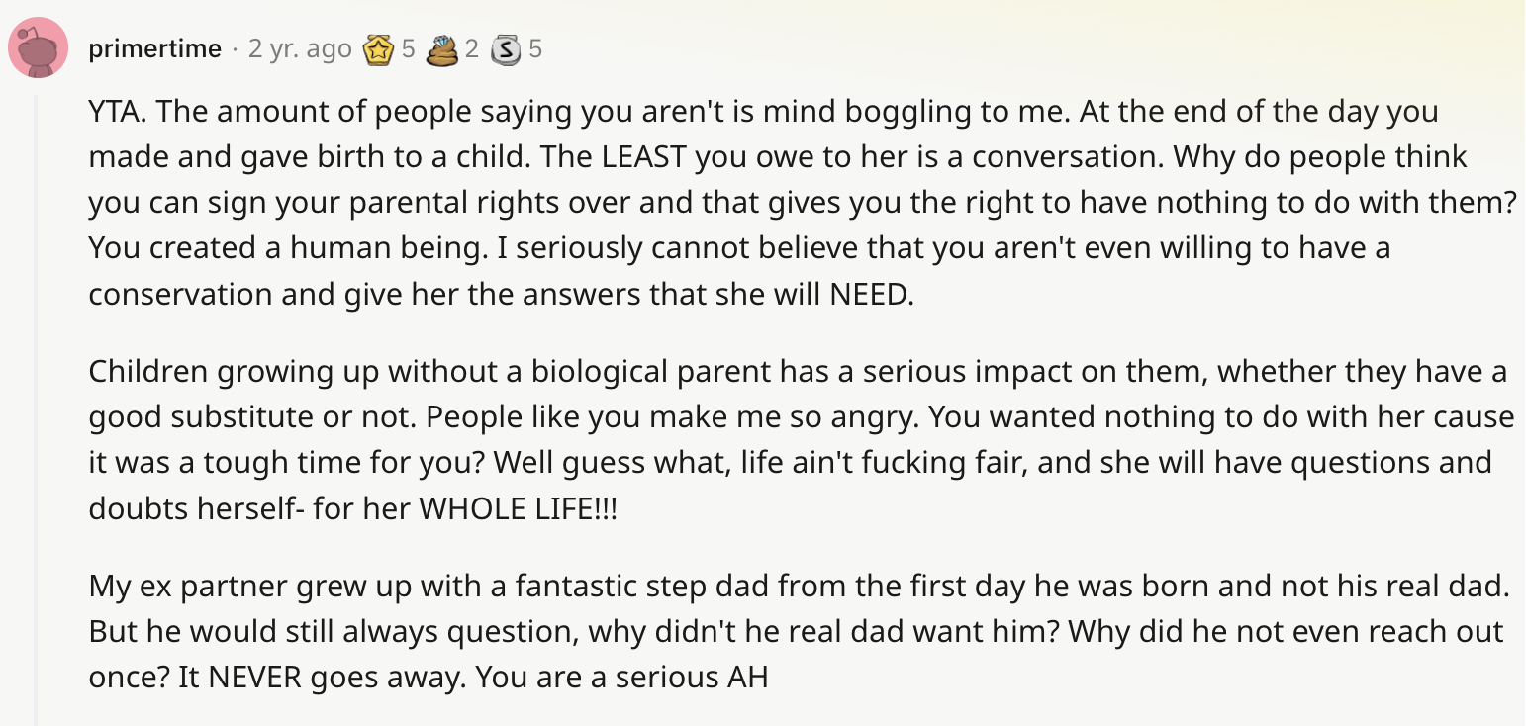This screenshot has width=1526, height=726.
Task: Click the paragraph starting "My ex partner"
Action: coord(799,632)
